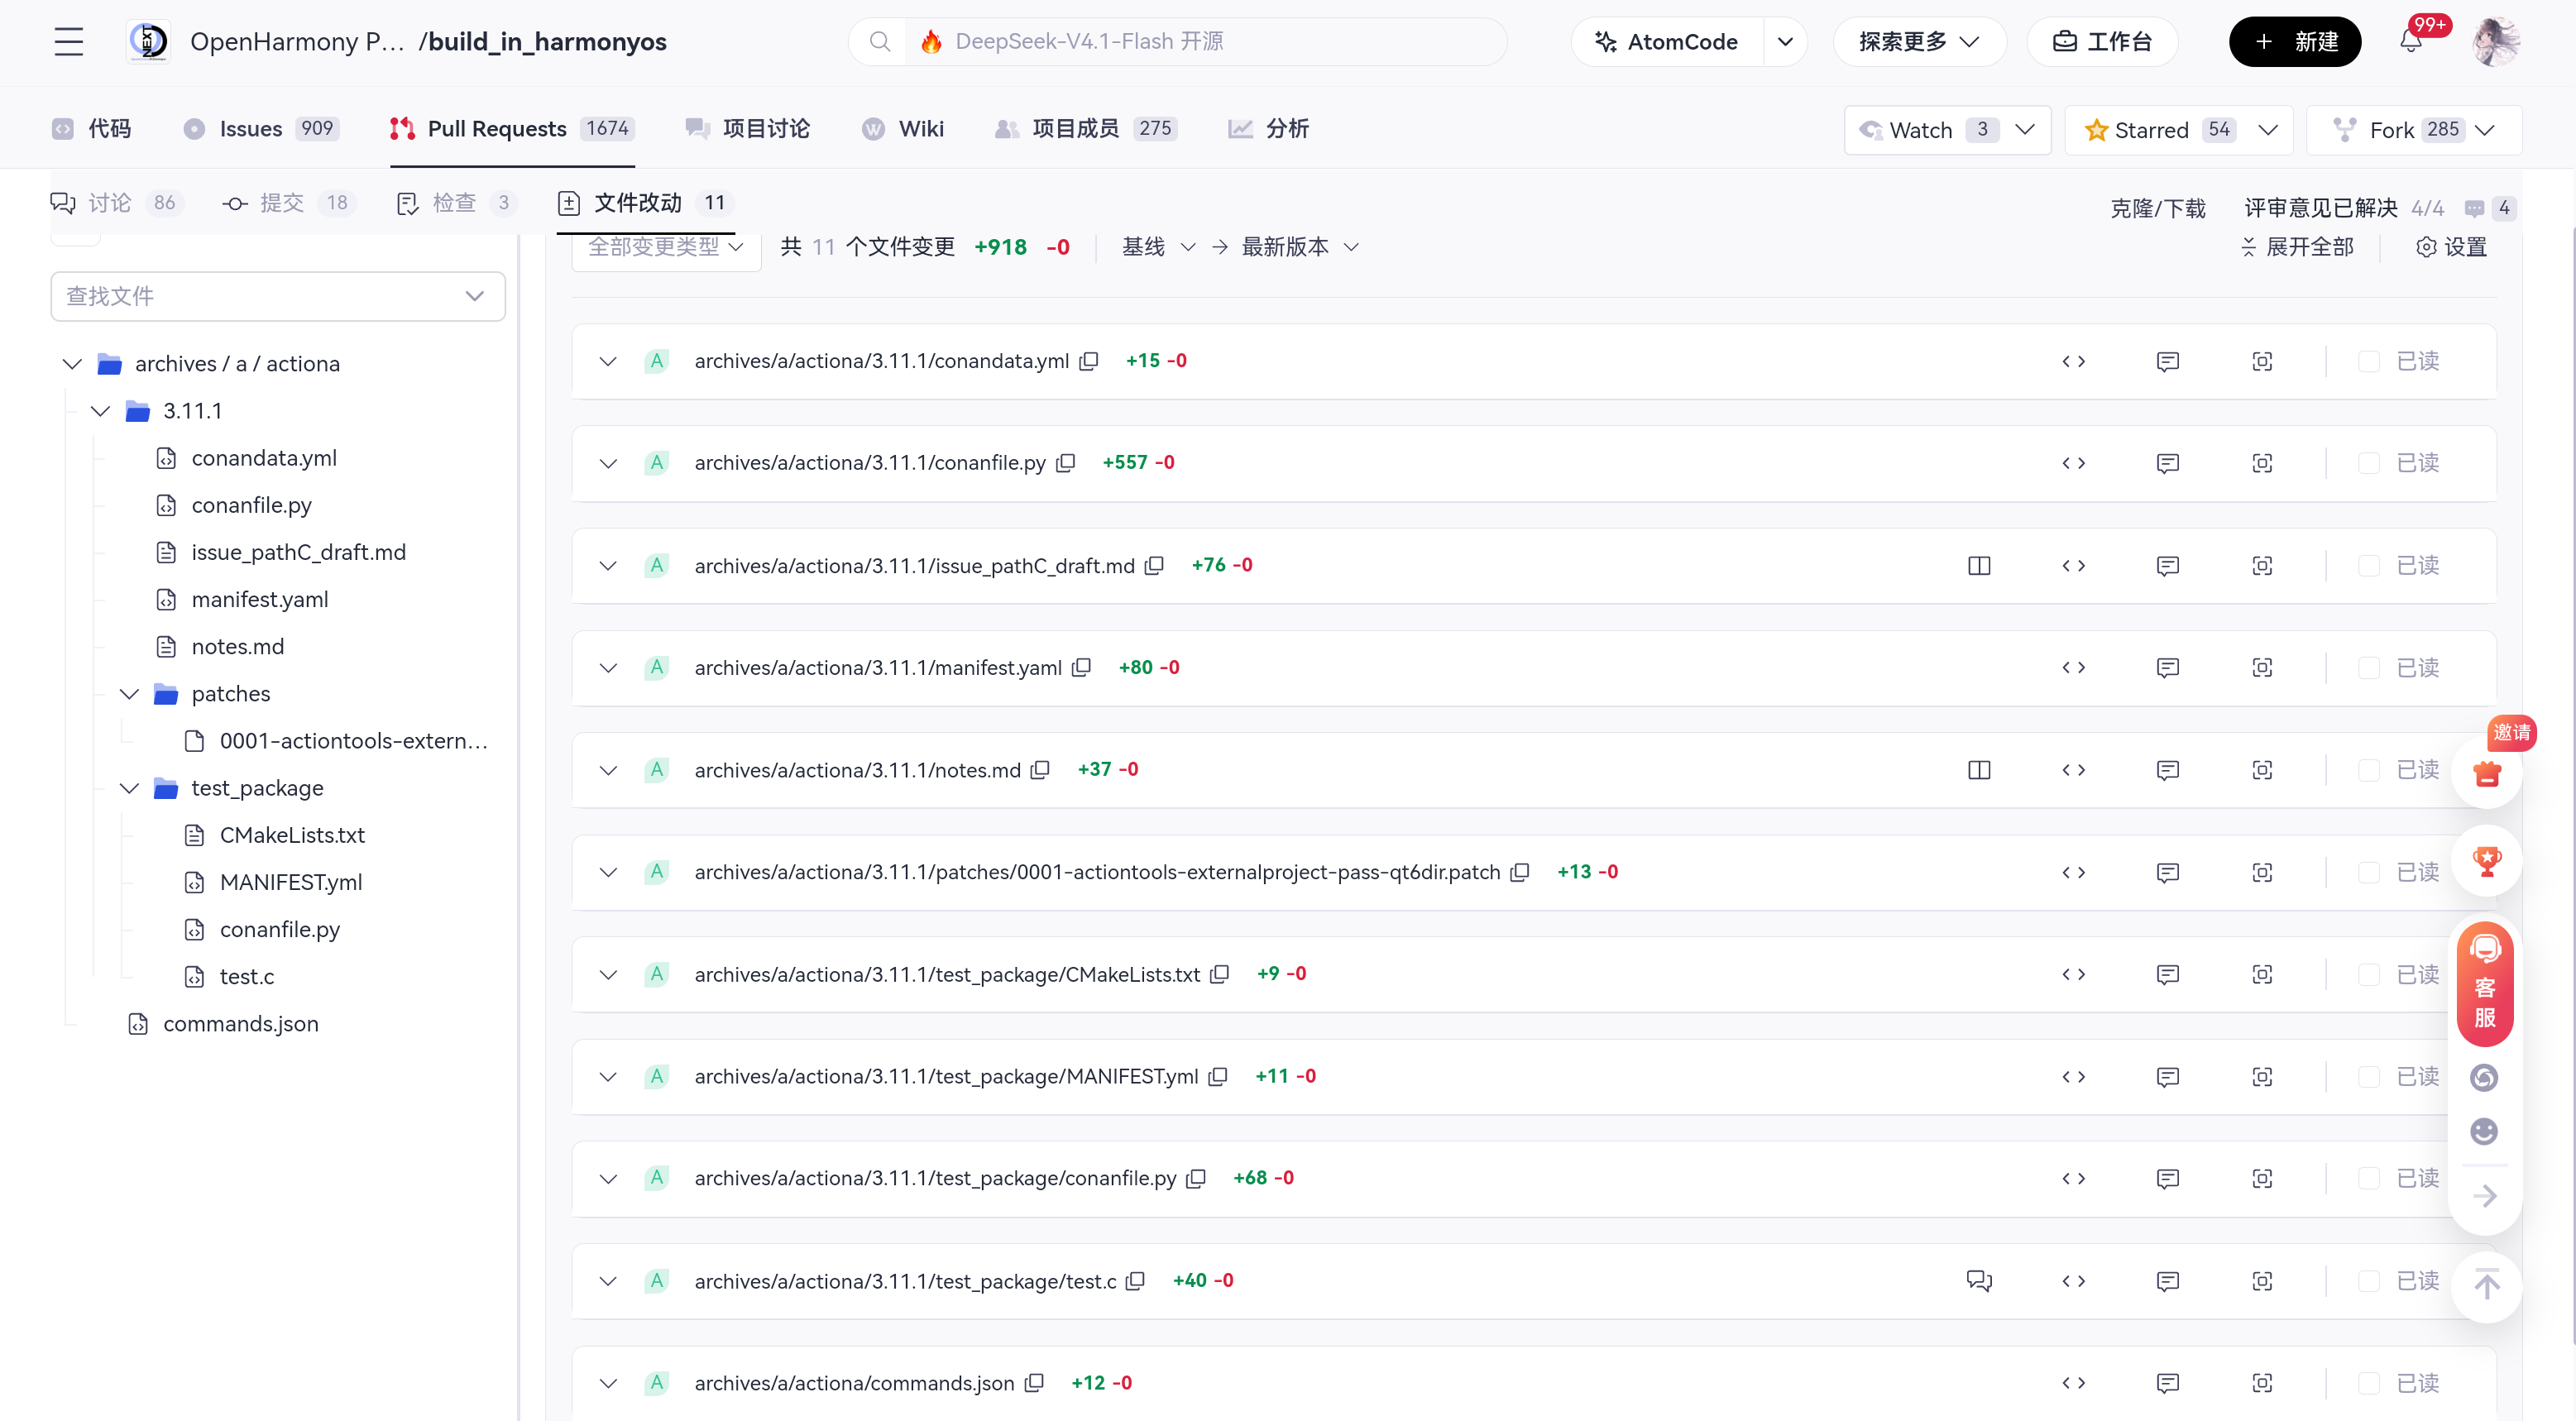Collapse archives / a / actiona tree folder
2576x1421 pixels.
pos(72,364)
